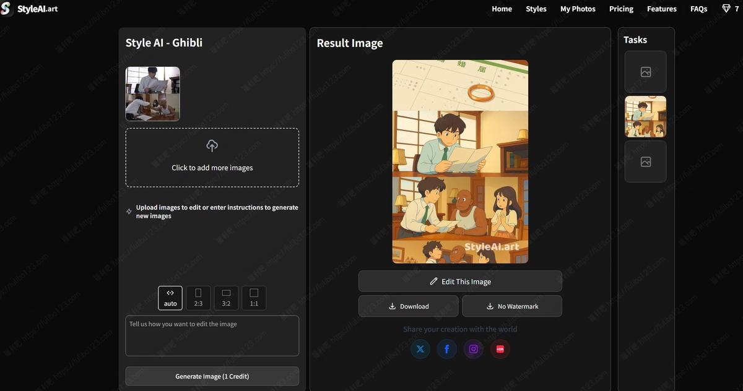Open the FAQs page
This screenshot has height=391, width=743.
click(x=699, y=9)
